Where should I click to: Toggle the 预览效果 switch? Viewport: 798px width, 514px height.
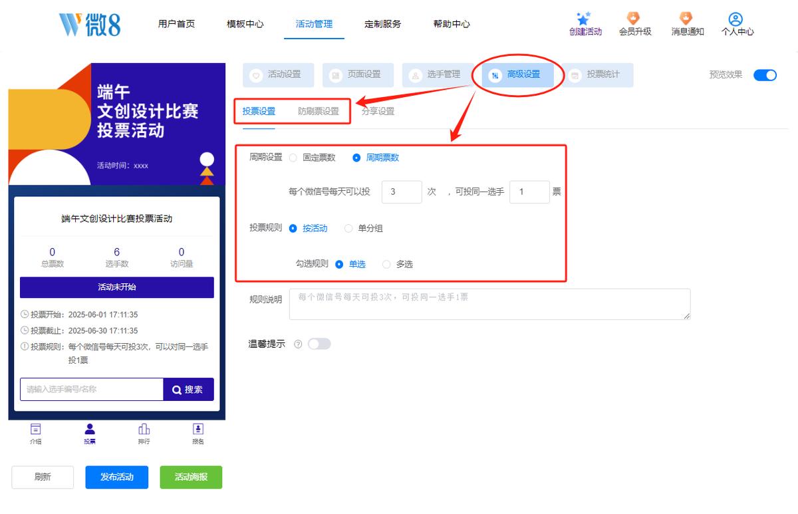pyautogui.click(x=765, y=75)
